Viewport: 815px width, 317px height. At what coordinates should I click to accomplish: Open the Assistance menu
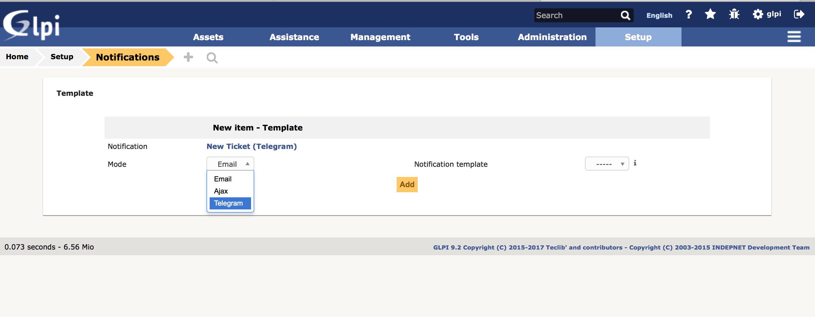click(294, 37)
